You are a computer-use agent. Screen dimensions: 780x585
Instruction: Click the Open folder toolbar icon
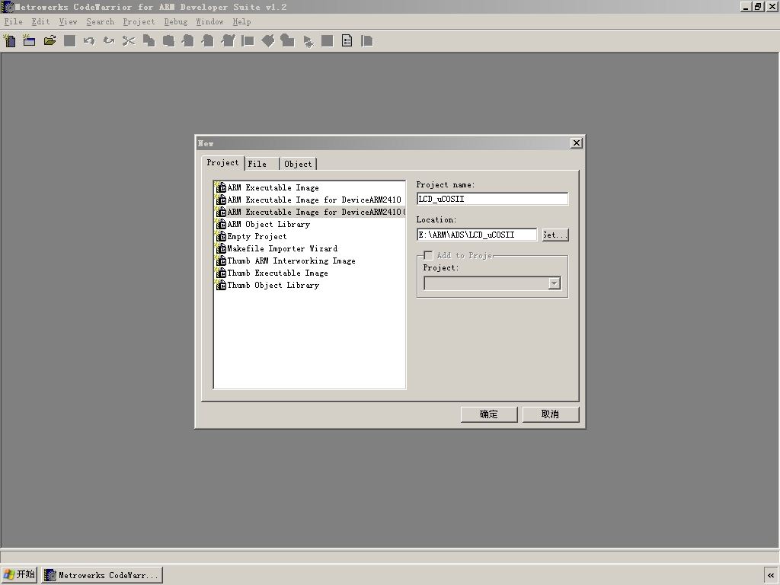click(x=50, y=41)
